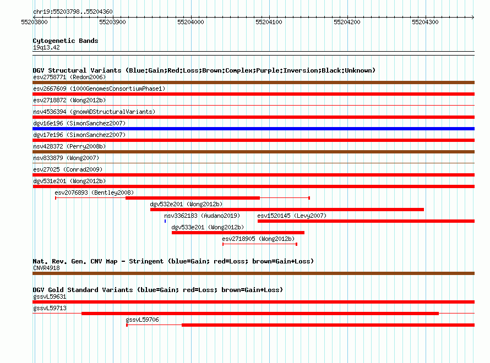Screen dimensions: 490x363
Task: Select the gssvL59631 gold standard label
Action: pos(50,296)
